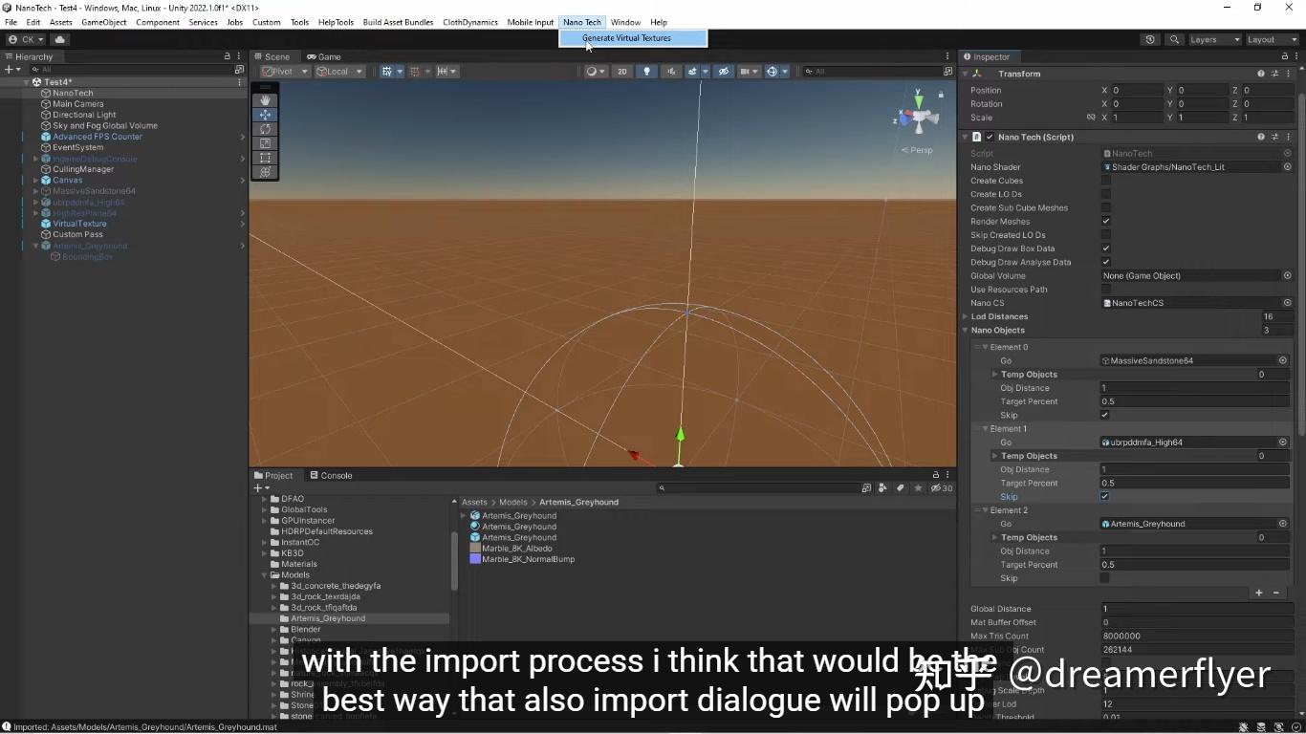The image size is (1306, 734).
Task: Click the 2D view toggle button
Action: 621,71
